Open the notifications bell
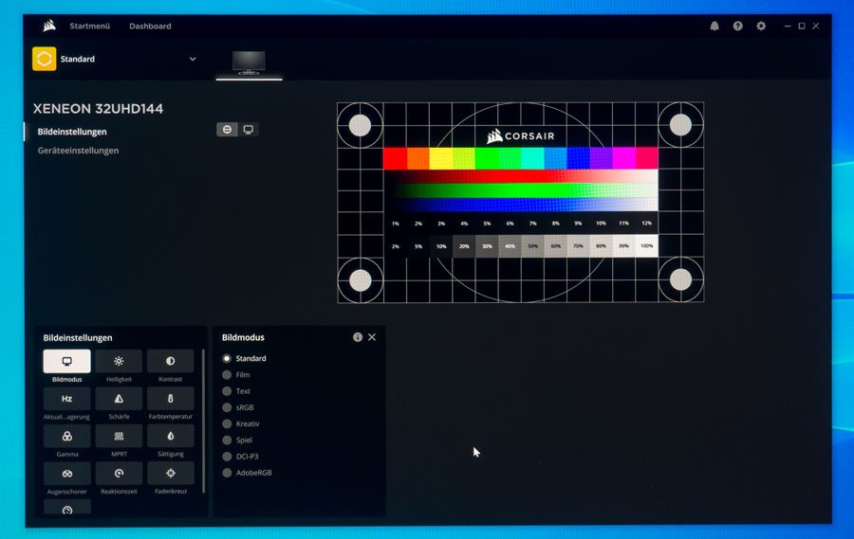854x539 pixels. [715, 27]
